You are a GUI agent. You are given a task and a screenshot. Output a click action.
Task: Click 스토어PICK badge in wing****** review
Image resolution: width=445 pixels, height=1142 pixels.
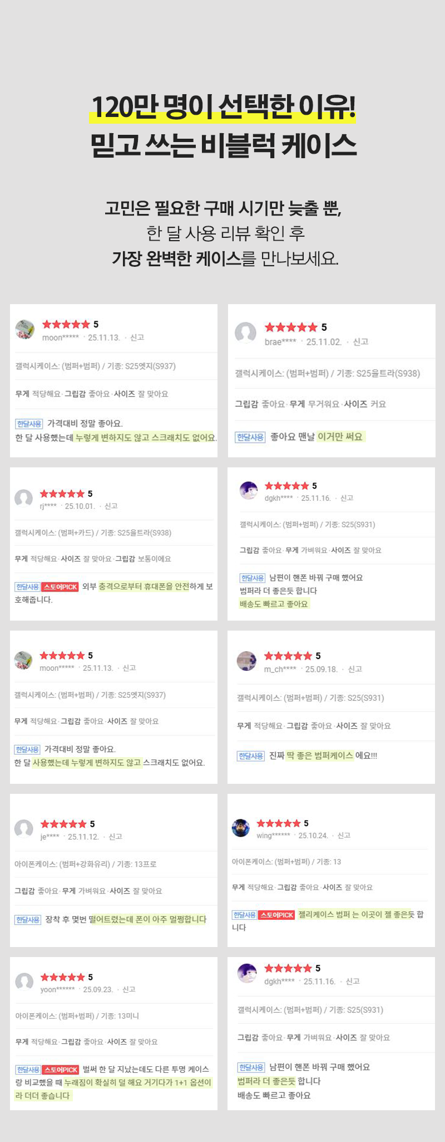point(276,915)
